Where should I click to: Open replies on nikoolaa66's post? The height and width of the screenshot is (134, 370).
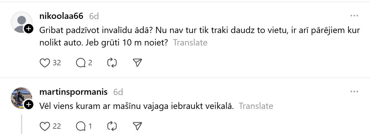point(81,63)
